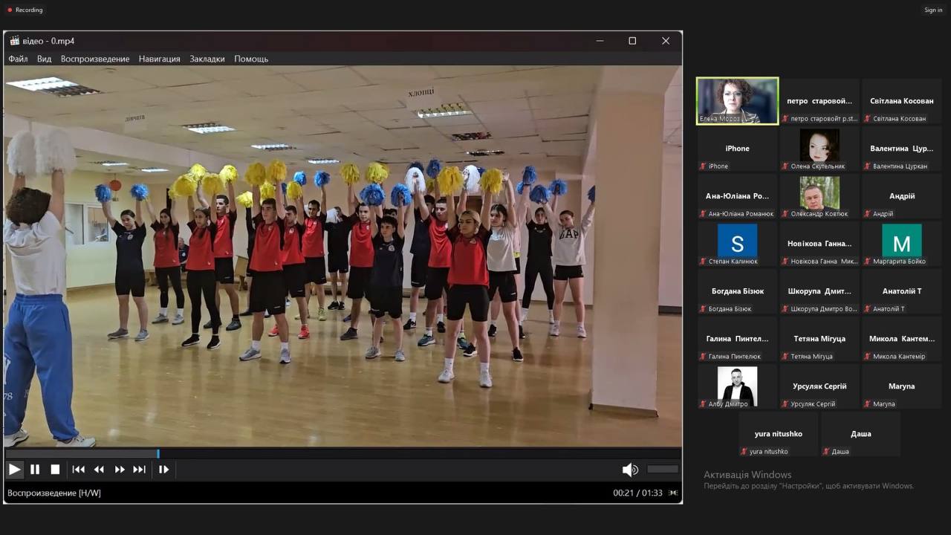Click the Воспроизведение [H/W] status text
Screen dimensions: 951x535
pyautogui.click(x=54, y=493)
